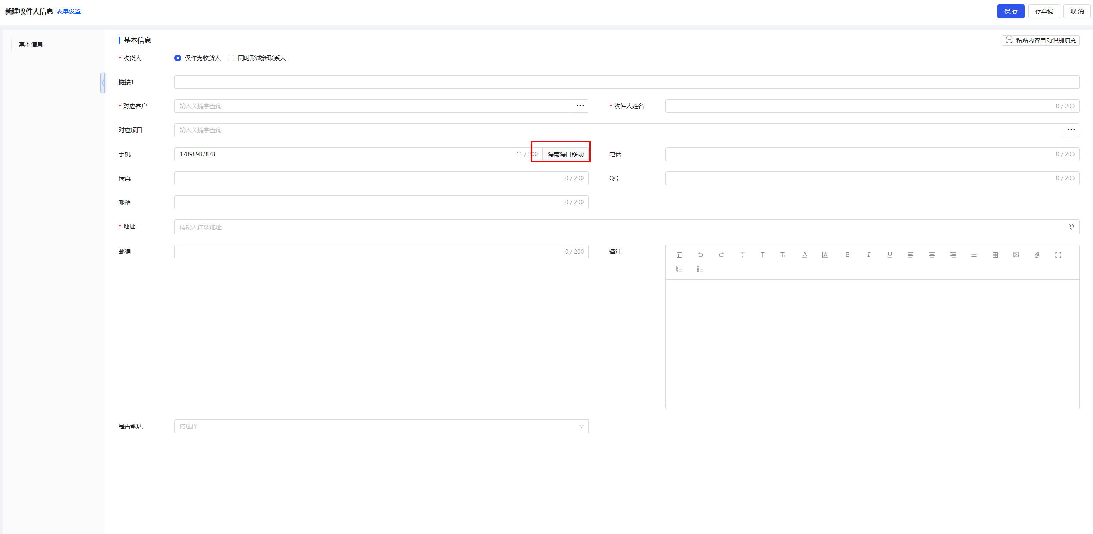The image size is (1093, 534).
Task: Click the 存草稿 button
Action: click(x=1044, y=11)
